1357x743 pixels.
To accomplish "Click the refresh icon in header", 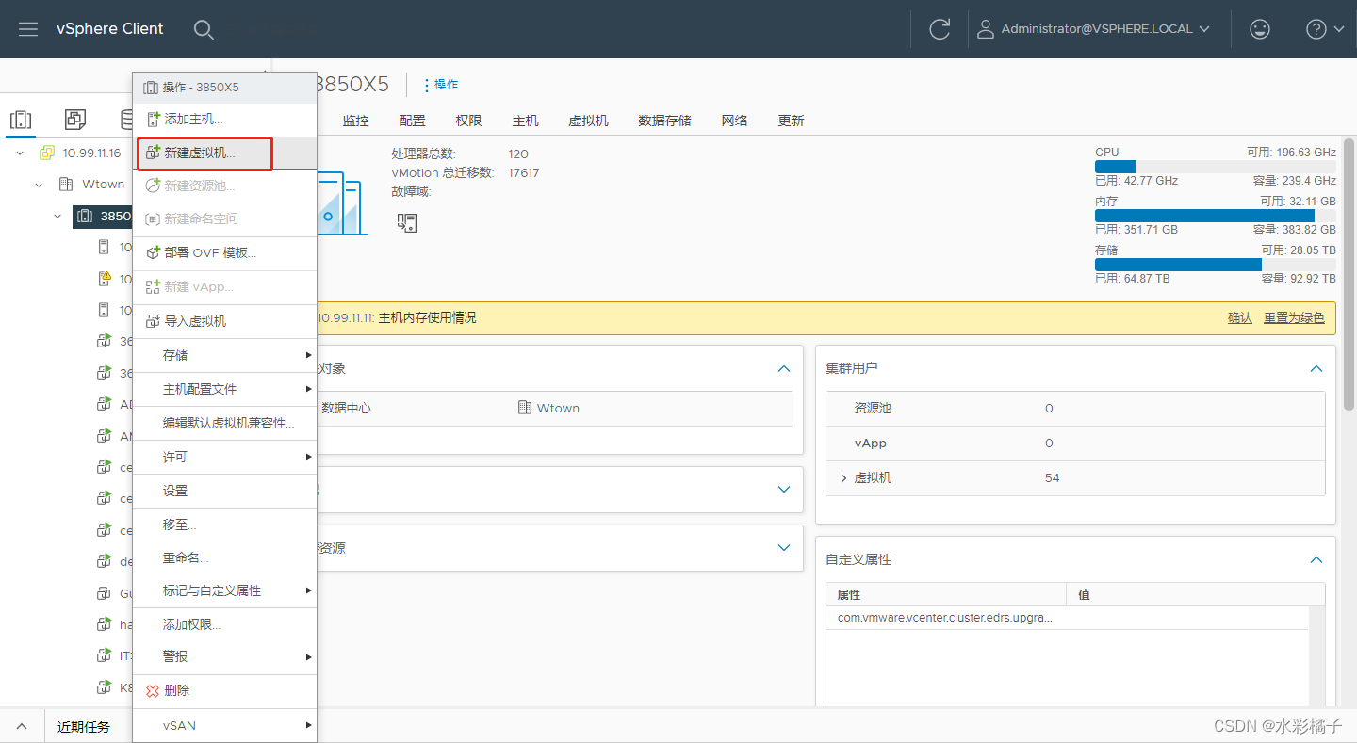I will pyautogui.click(x=940, y=29).
